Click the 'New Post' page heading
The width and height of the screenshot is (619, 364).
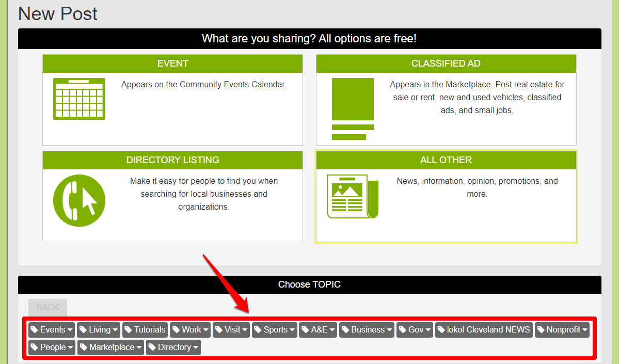[58, 14]
